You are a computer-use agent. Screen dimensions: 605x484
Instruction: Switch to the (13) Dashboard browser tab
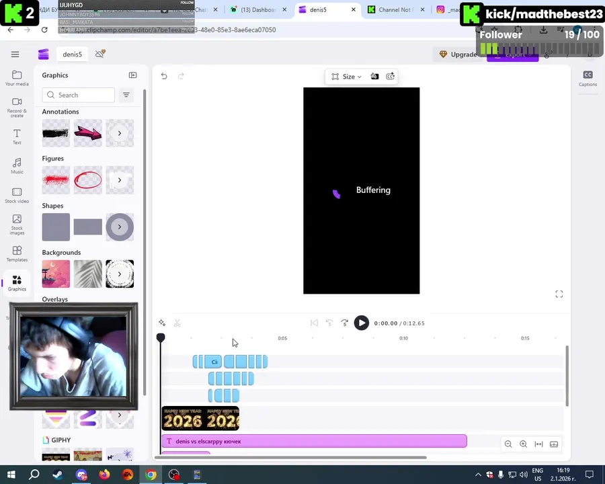[259, 9]
